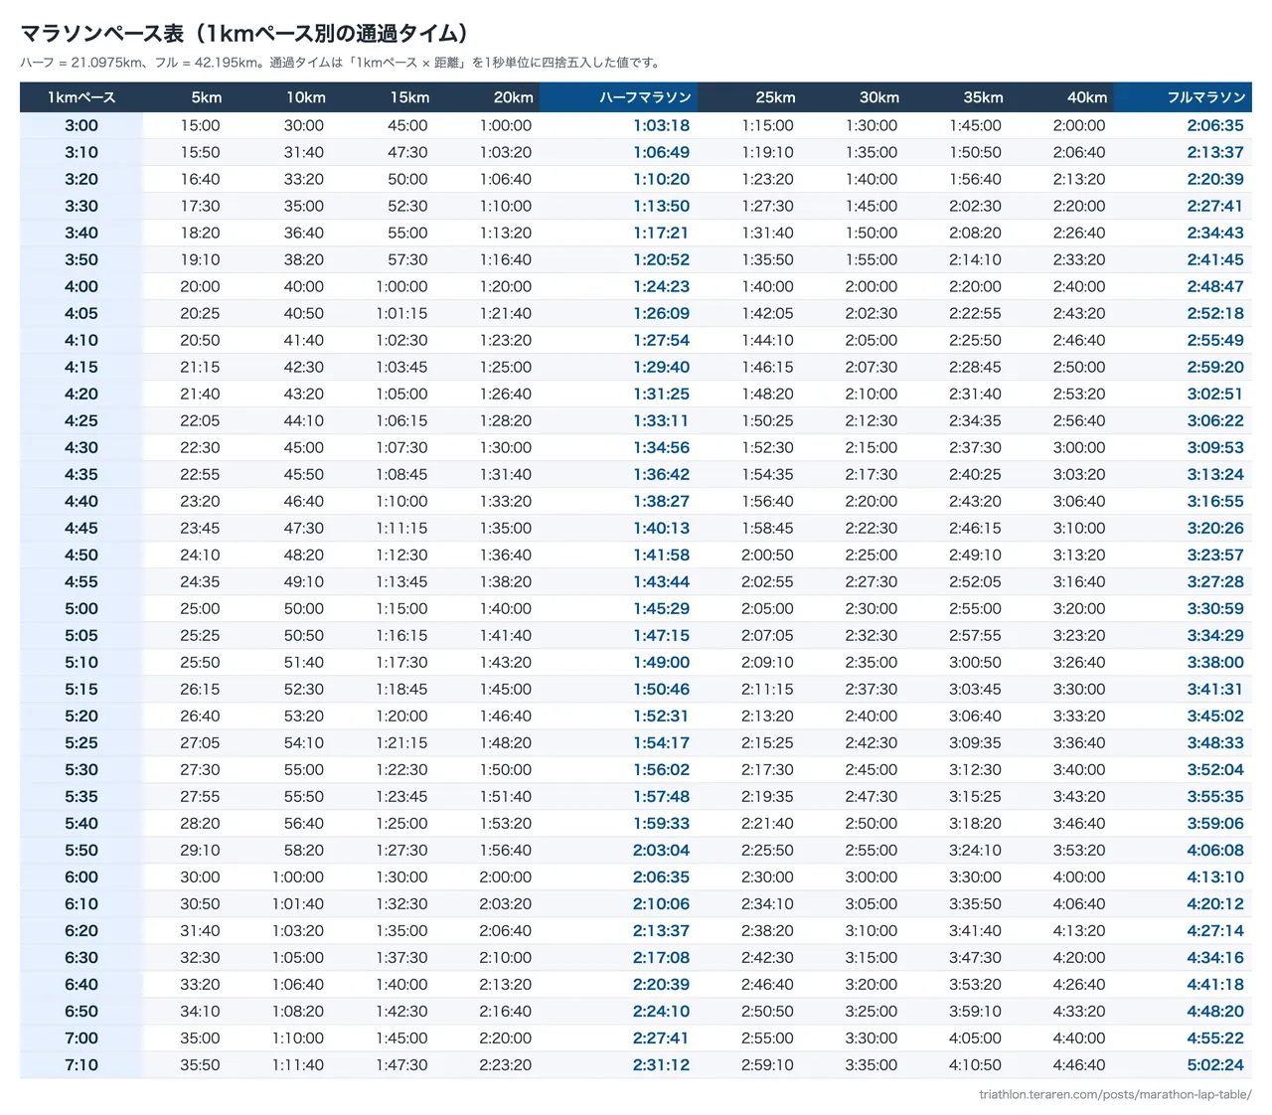
Task: Click half marathon time 1:59:33
Action: coord(661,823)
